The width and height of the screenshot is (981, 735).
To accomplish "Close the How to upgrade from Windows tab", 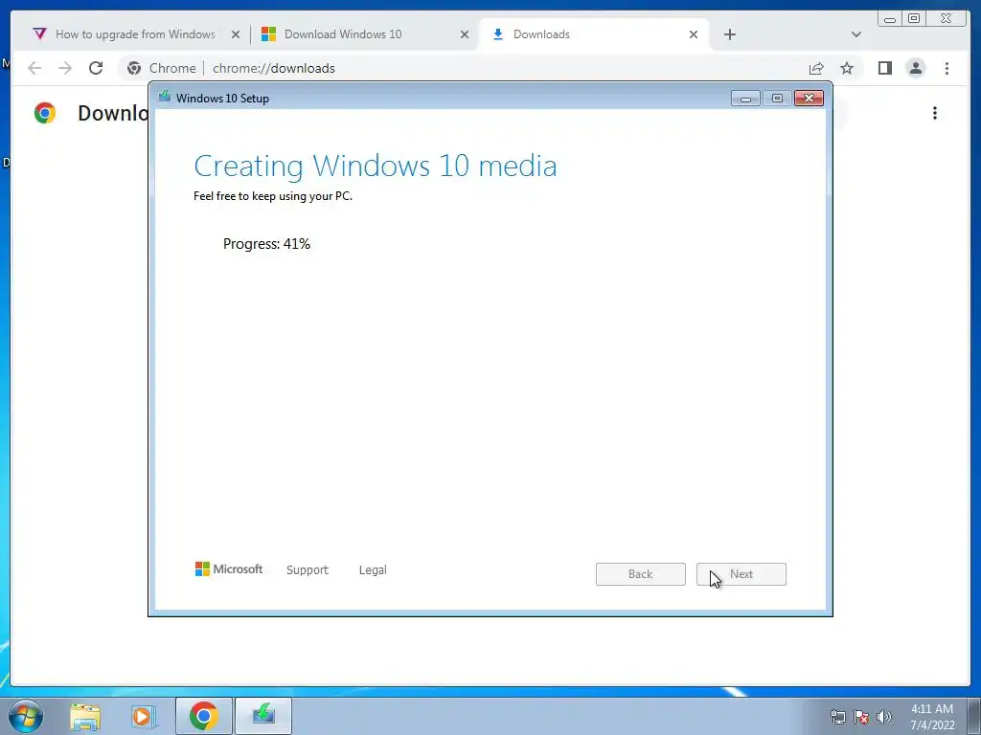I will (236, 34).
